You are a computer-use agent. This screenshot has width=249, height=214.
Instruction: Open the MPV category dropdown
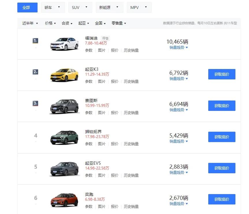point(139,8)
